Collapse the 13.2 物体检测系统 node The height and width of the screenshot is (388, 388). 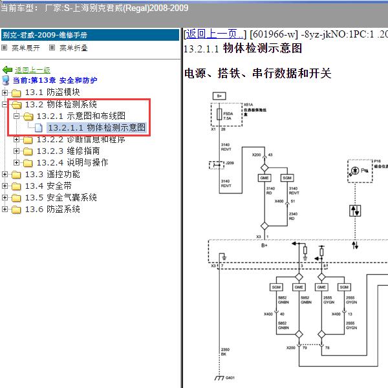tap(5, 104)
